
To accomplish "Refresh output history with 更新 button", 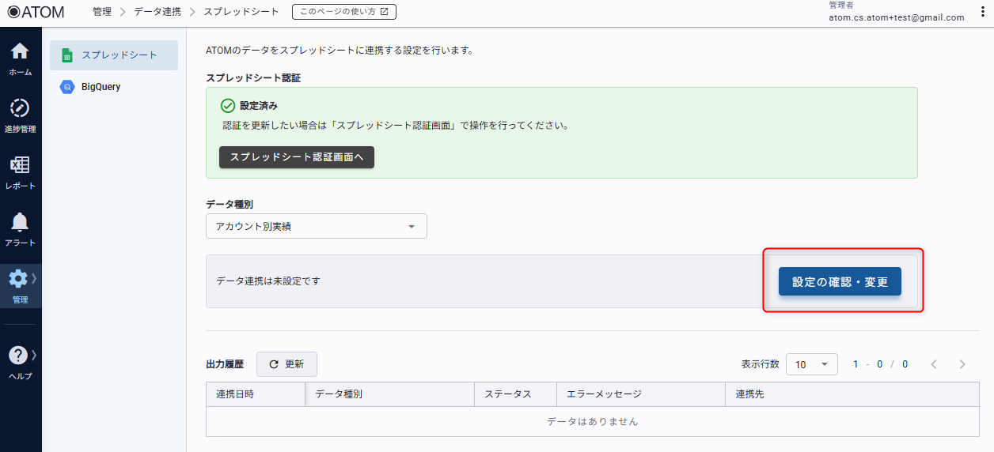I will point(286,364).
